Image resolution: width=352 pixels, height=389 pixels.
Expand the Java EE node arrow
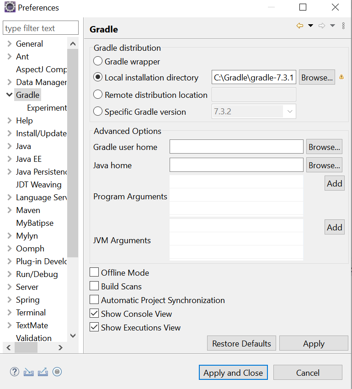pos(10,159)
